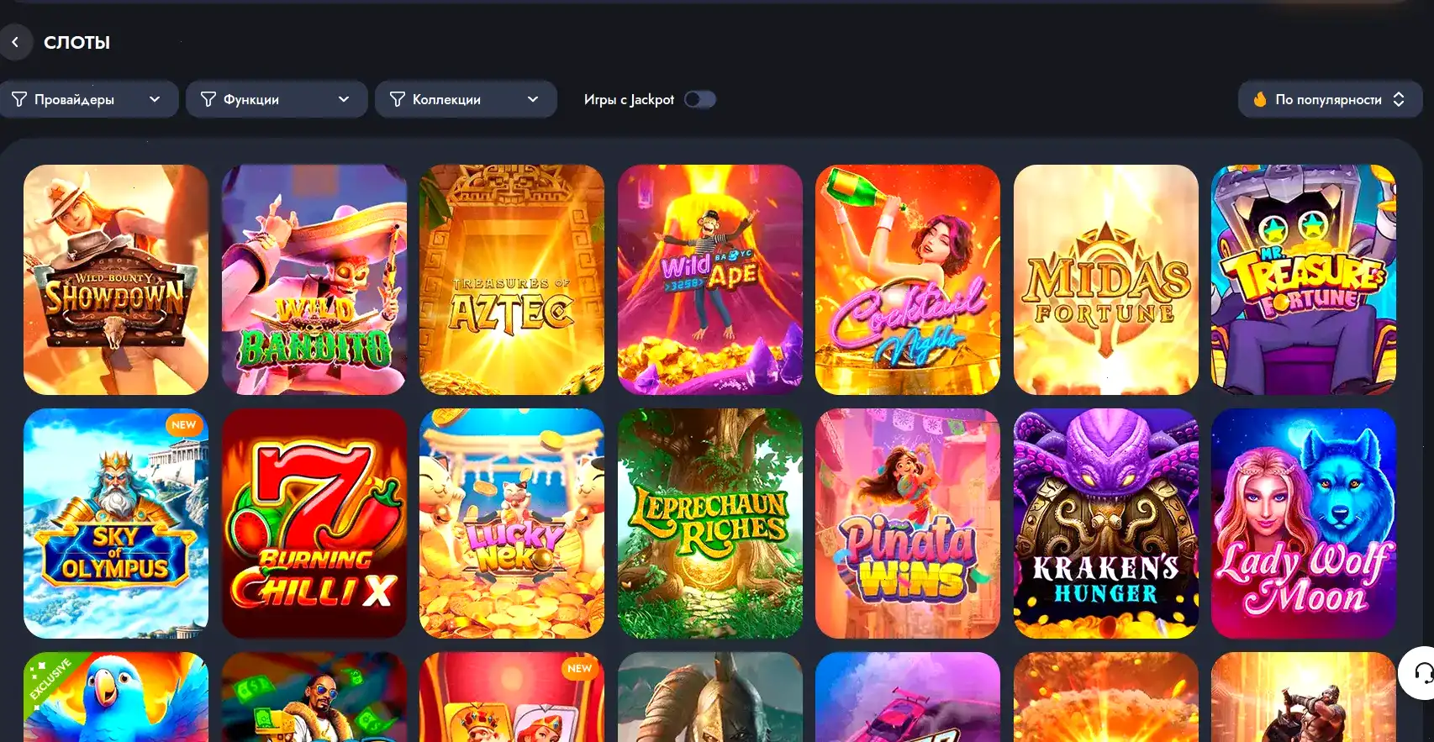
Task: Expand the Функции dropdown
Action: (x=277, y=99)
